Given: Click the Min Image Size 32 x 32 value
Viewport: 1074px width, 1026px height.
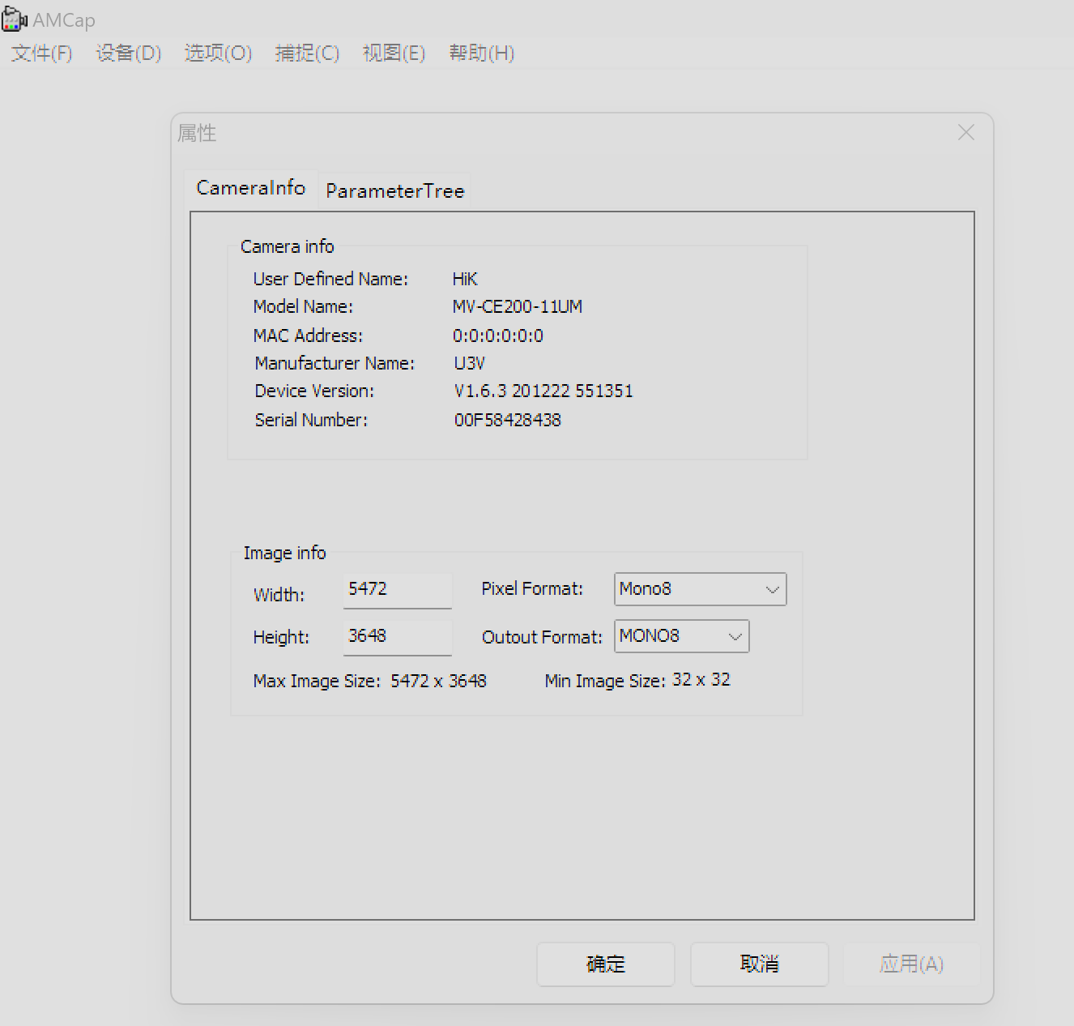Looking at the screenshot, I should click(x=701, y=680).
